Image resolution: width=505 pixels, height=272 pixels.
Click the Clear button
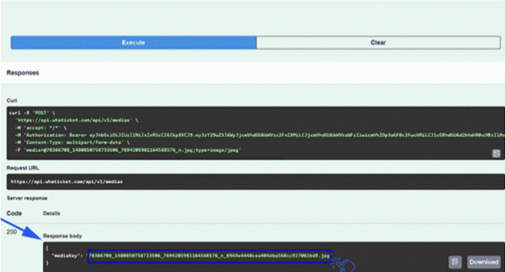pyautogui.click(x=378, y=42)
